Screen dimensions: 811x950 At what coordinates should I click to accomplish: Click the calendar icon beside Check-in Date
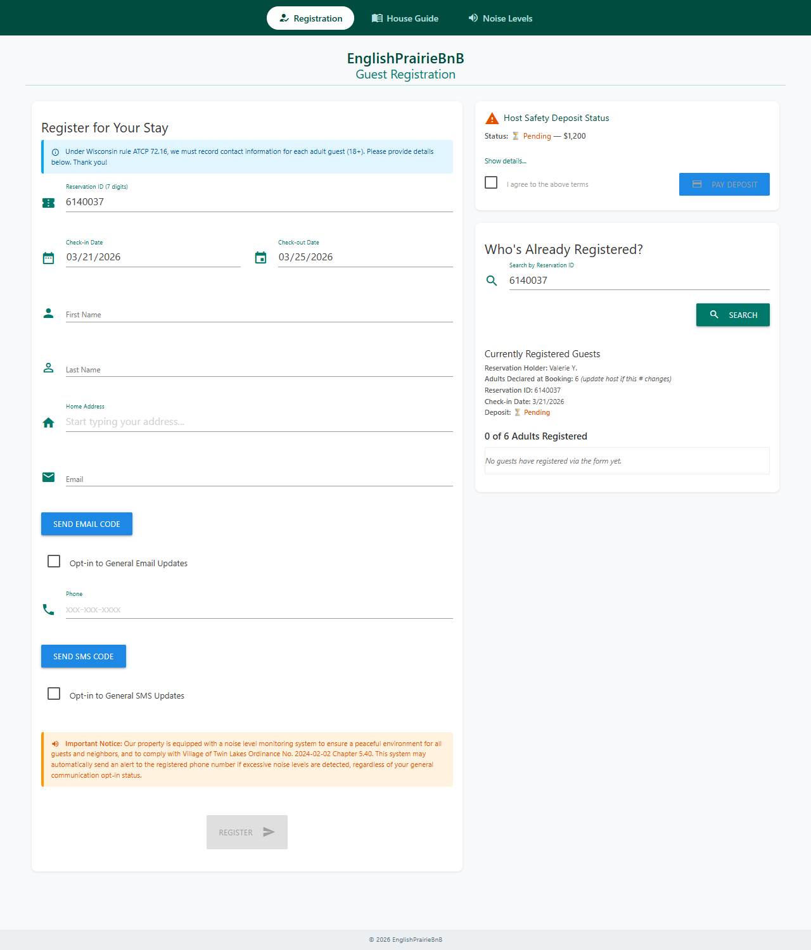48,258
